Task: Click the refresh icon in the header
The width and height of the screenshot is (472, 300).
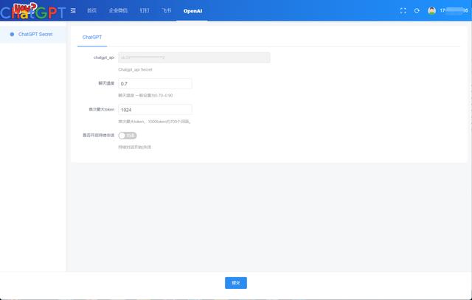Action: point(417,10)
